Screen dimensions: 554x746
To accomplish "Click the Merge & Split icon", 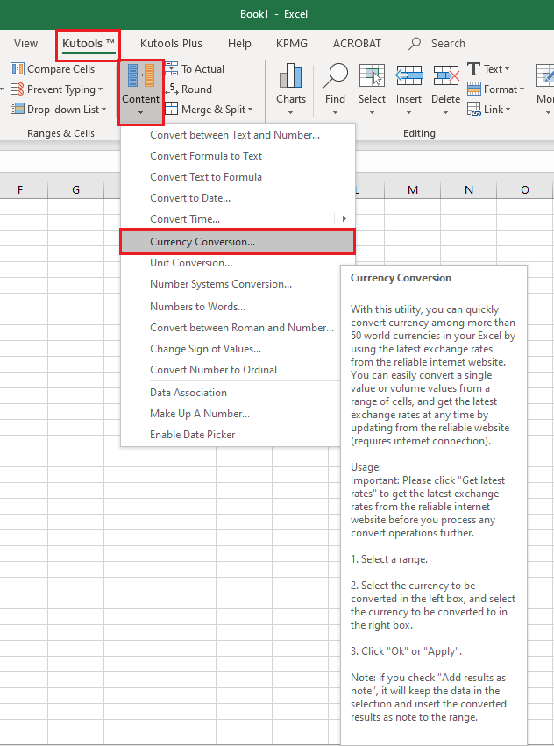I will click(171, 109).
